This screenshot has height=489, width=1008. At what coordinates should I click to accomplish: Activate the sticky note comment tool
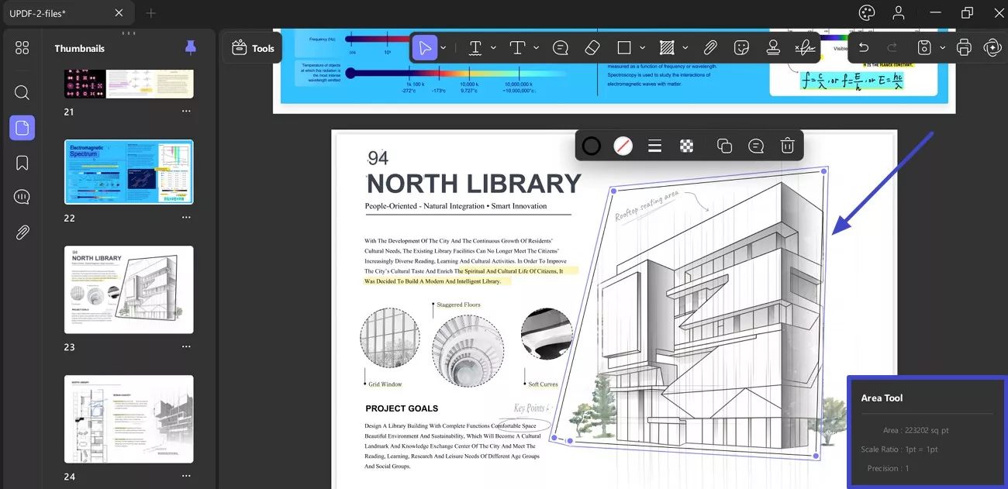coord(561,48)
